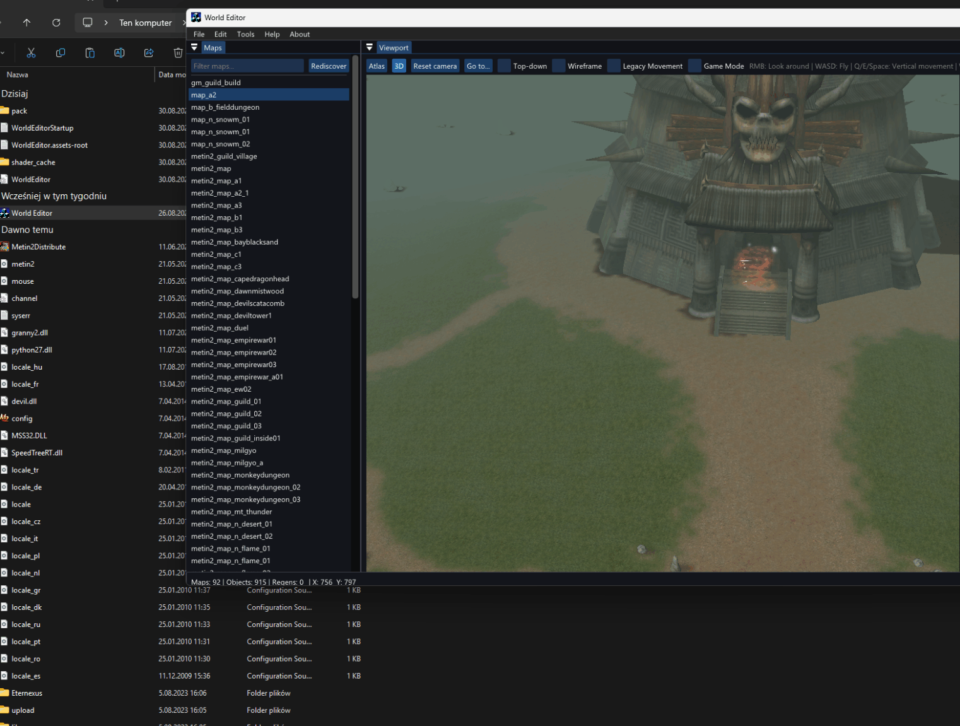Viewport: 960px width, 726px height.
Task: Click the Reset camera button
Action: [x=435, y=66]
